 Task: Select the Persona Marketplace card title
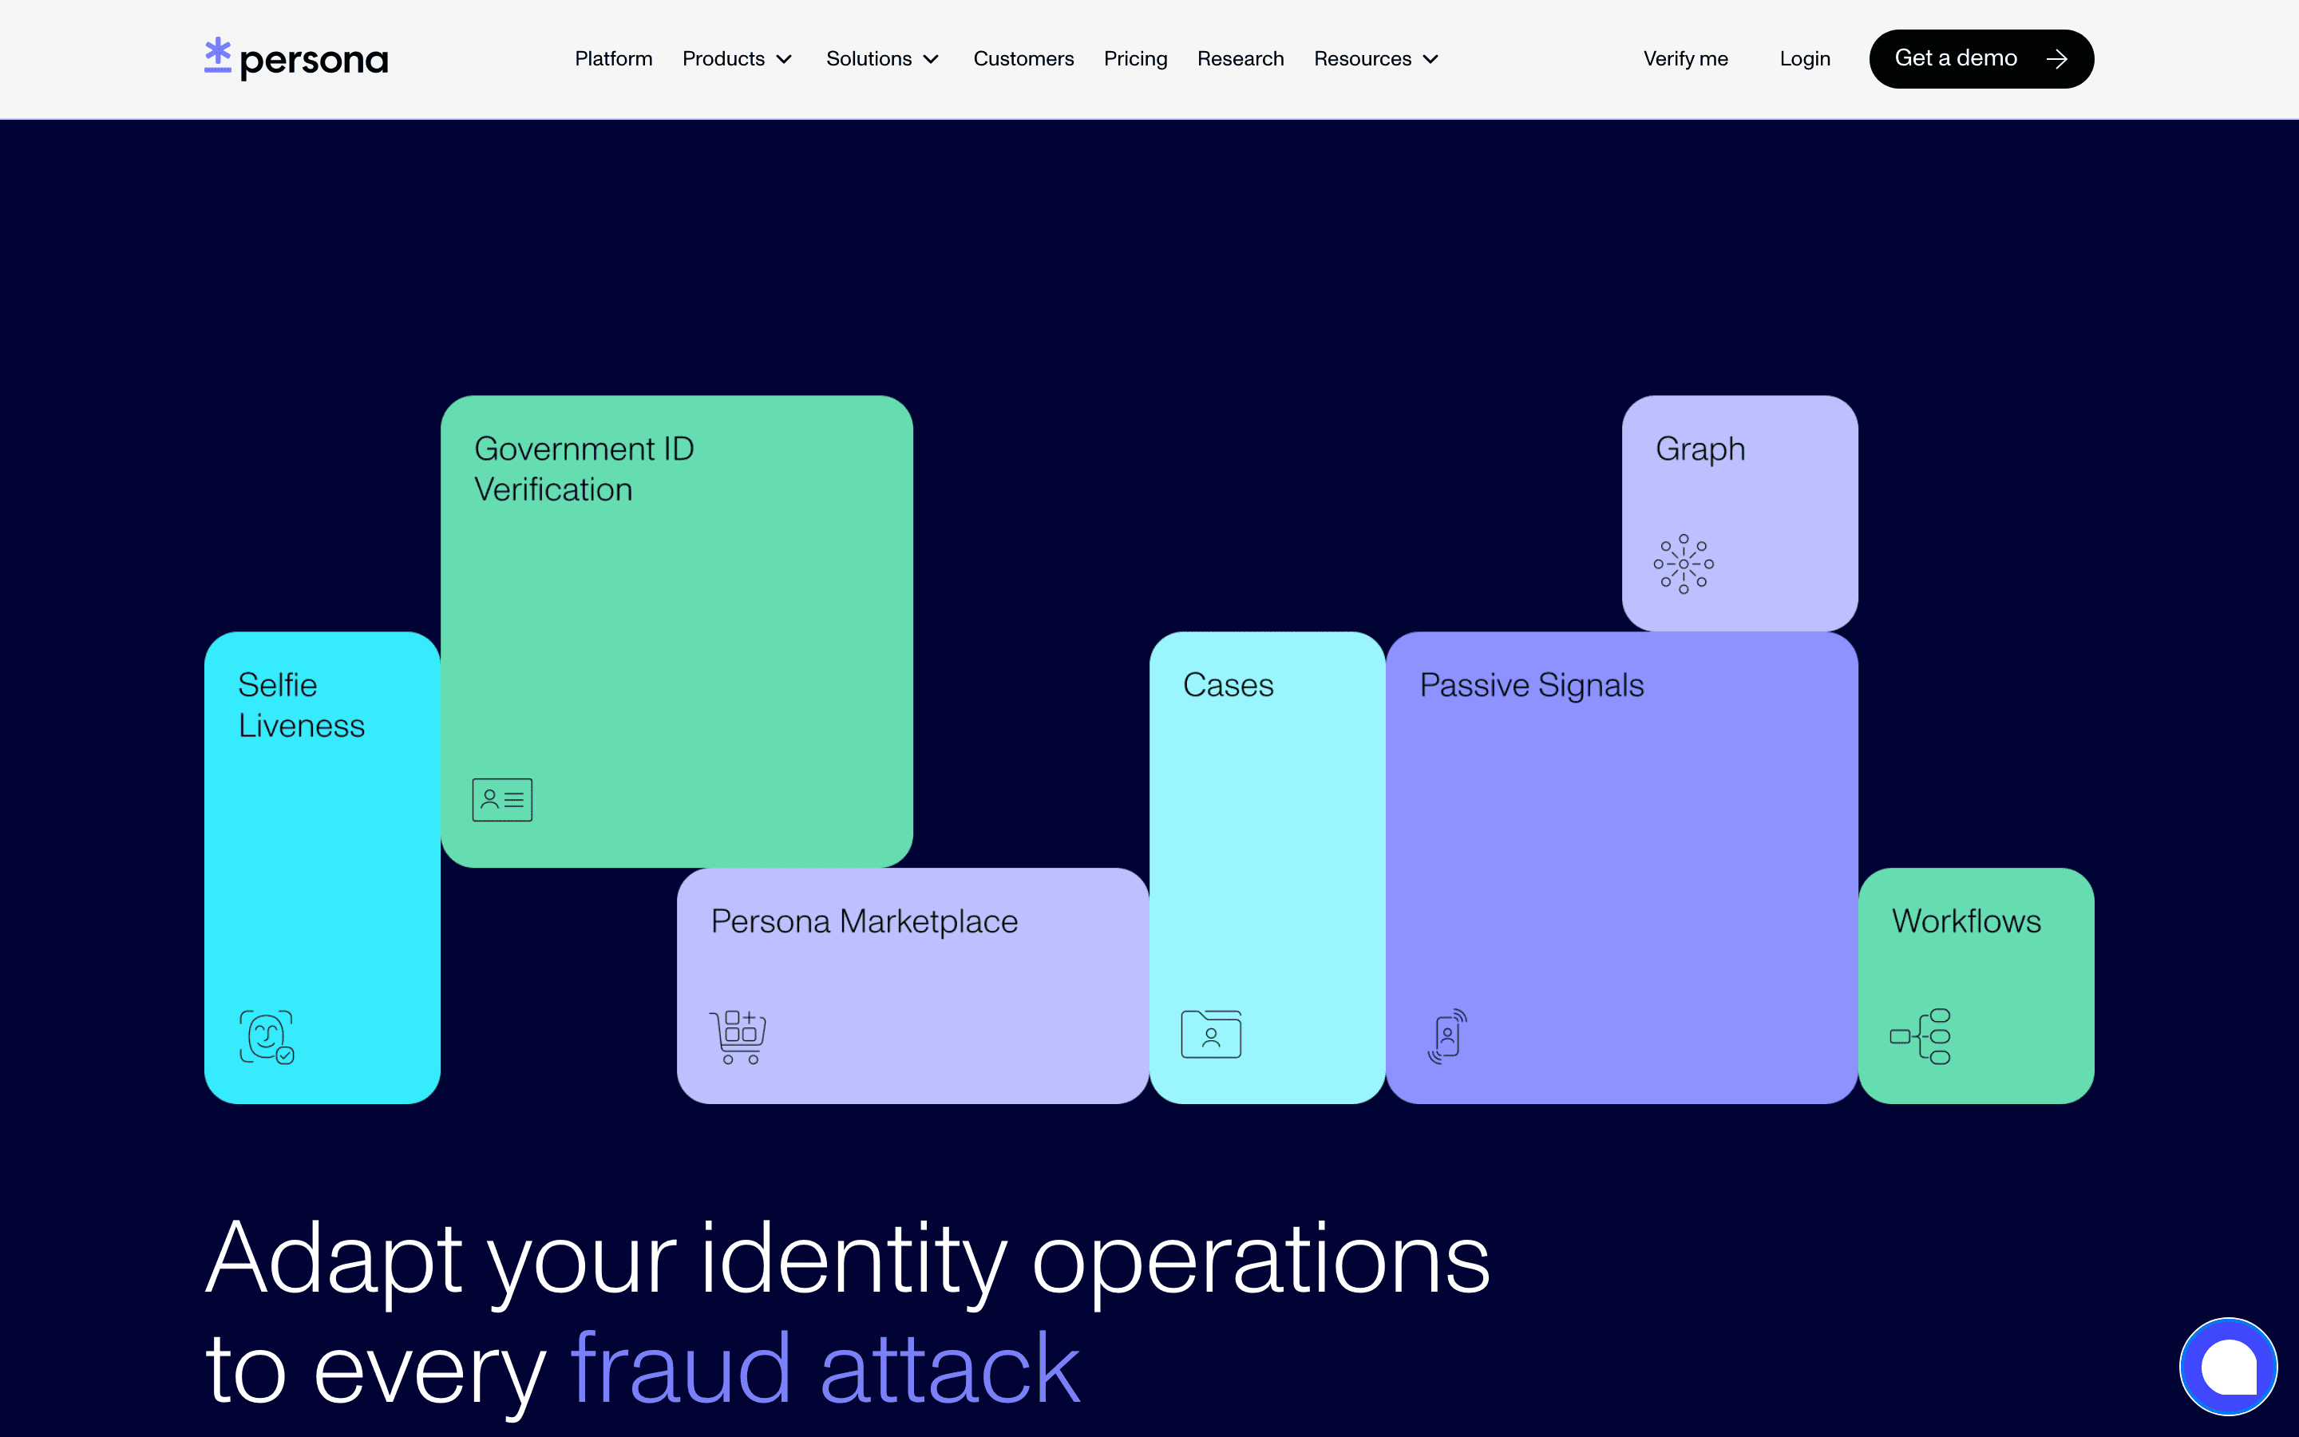tap(864, 922)
